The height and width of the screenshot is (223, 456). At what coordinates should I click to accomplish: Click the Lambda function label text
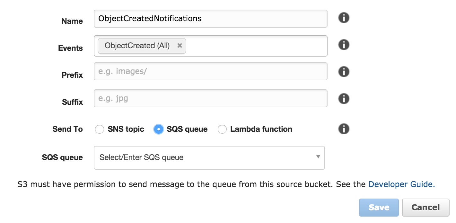coord(260,129)
